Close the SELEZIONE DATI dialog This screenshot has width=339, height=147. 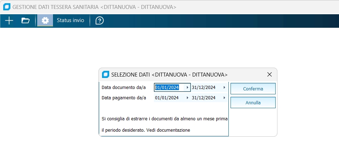coord(270,74)
